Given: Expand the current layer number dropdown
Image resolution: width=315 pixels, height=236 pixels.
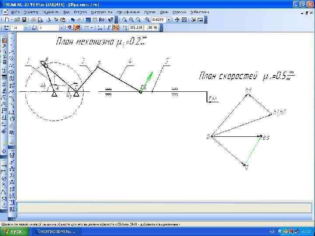Looking at the screenshot, I should coord(62,28).
